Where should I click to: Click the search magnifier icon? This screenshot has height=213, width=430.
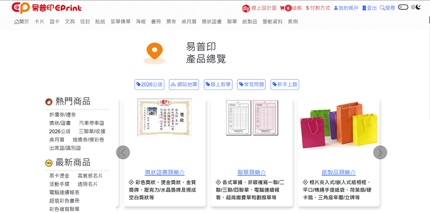[382, 8]
